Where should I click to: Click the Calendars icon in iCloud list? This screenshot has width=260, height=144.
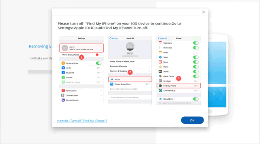(160, 43)
